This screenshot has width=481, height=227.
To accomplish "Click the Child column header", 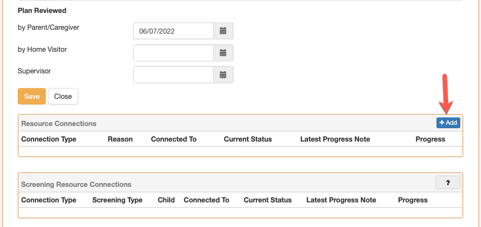I will point(166,200).
